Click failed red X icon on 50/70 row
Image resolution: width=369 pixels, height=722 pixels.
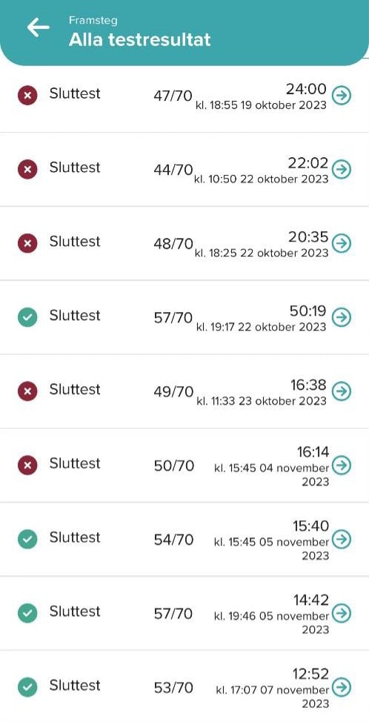pyautogui.click(x=27, y=465)
